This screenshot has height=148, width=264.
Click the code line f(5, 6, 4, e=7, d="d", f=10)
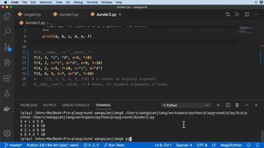tap(64, 74)
